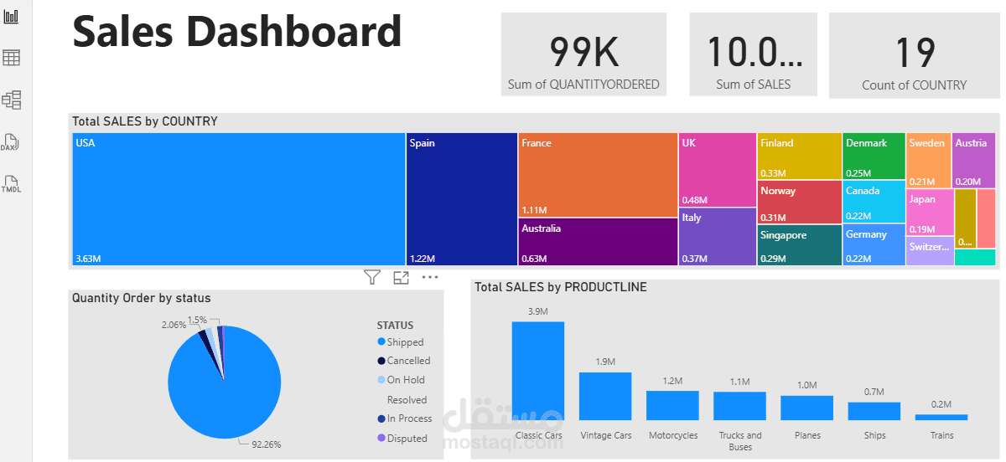Image resolution: width=1006 pixels, height=462 pixels.
Task: Open the TMDL view icon
Action: tap(12, 184)
